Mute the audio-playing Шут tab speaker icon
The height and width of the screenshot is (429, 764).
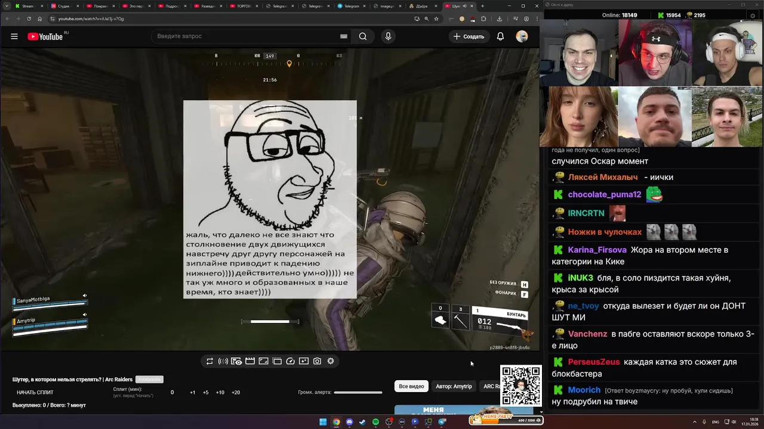[x=464, y=6]
